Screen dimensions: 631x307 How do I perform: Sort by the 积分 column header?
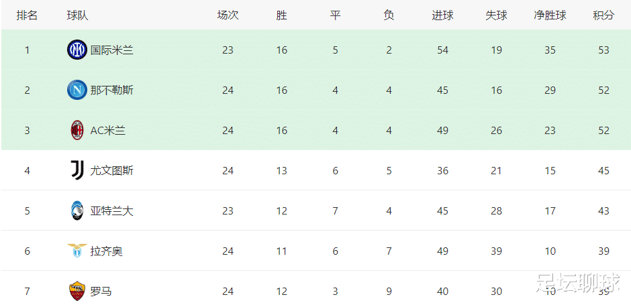tap(603, 15)
